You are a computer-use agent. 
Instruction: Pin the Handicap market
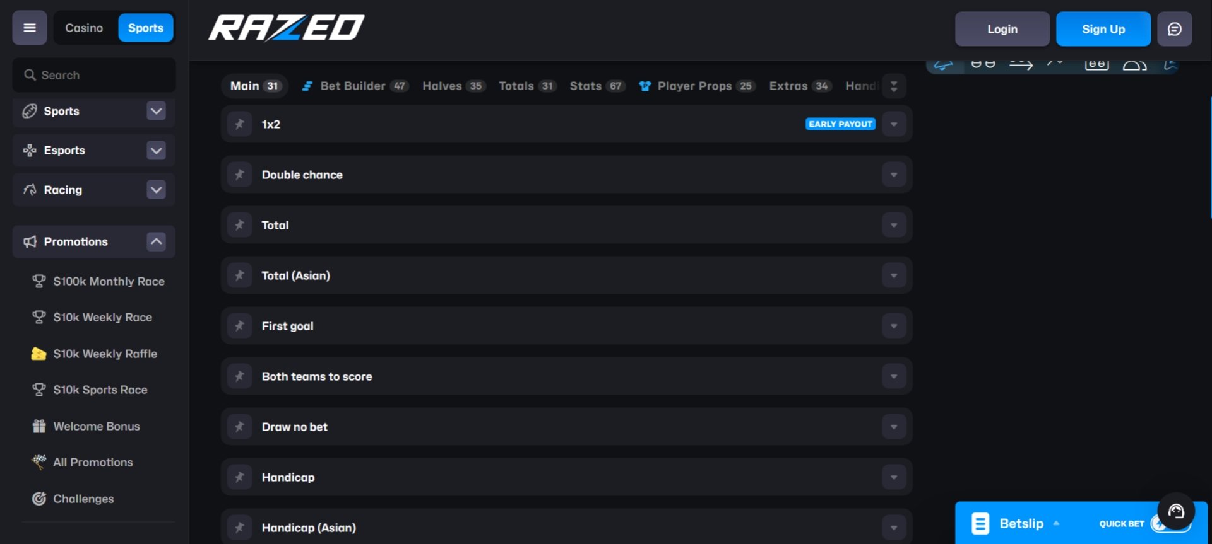pos(240,477)
